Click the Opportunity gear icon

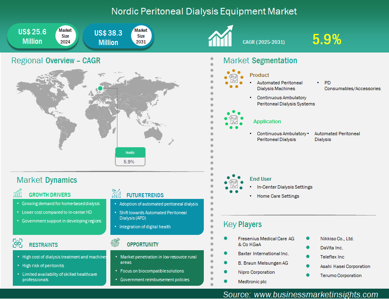[x=115, y=242]
